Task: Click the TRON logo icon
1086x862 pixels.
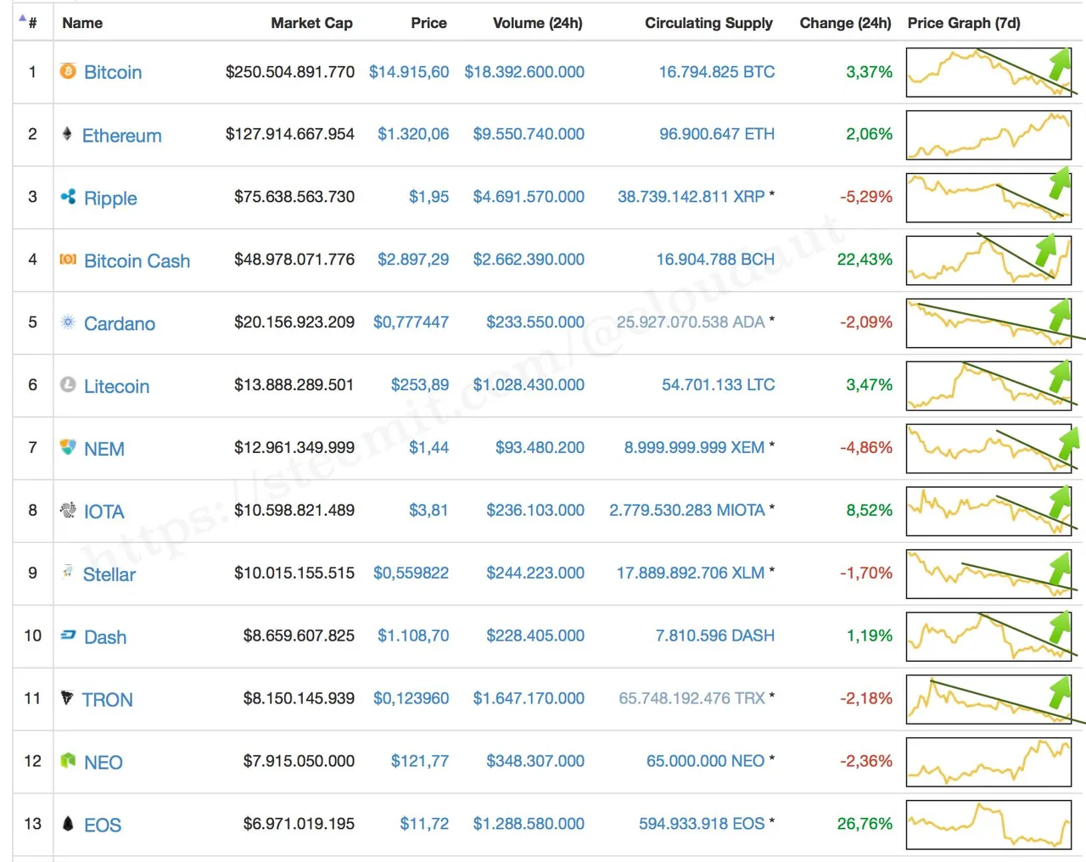Action: point(67,697)
